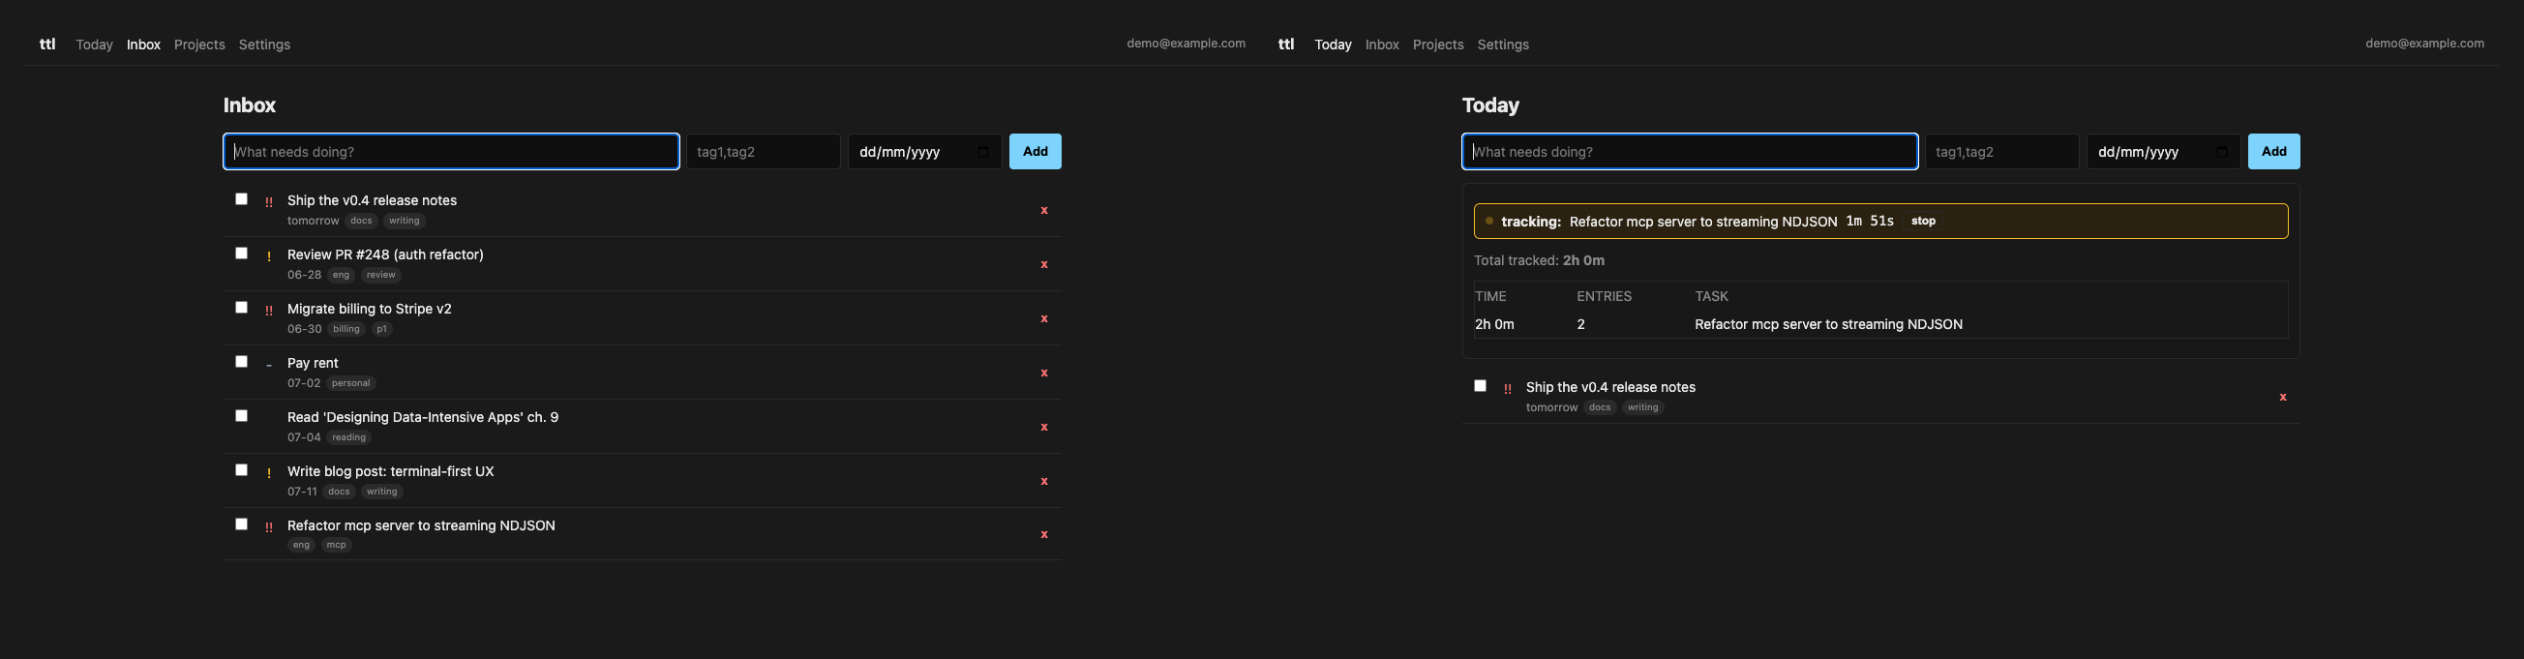Focus 'What needs doing?' field in Today
This screenshot has height=659, width=2524.
coord(1689,152)
